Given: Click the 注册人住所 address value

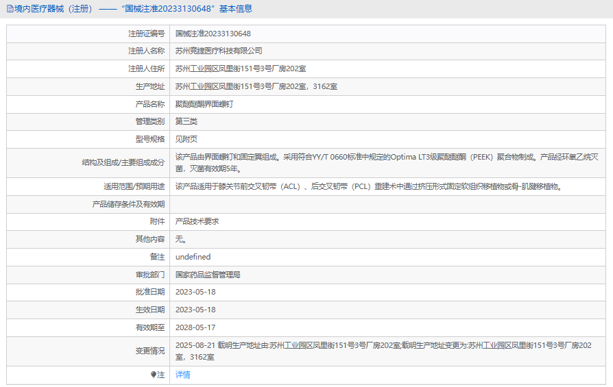Looking at the screenshot, I should click(240, 69).
